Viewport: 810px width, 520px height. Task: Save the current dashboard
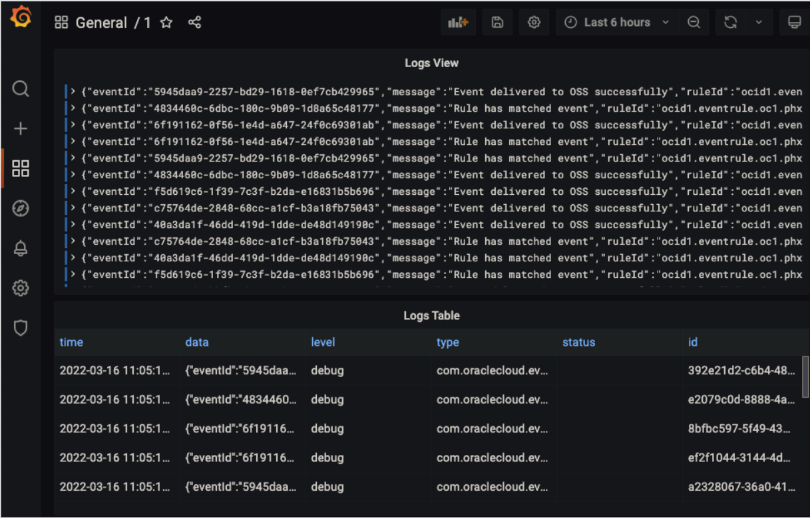[x=497, y=22]
